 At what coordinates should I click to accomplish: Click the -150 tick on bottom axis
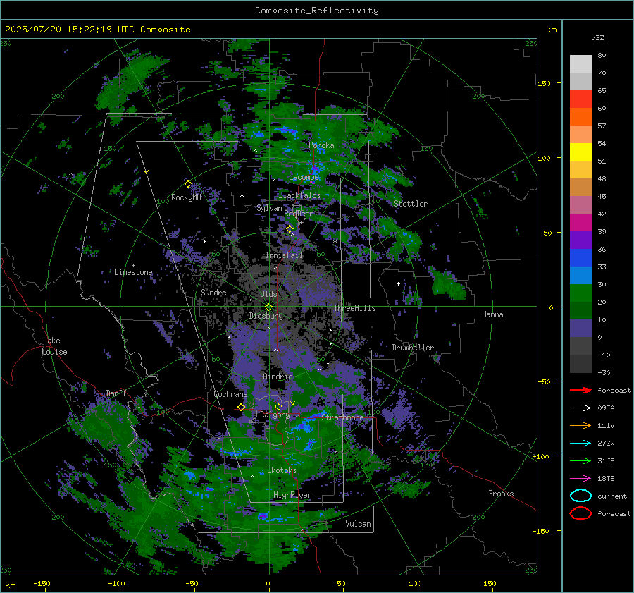point(42,583)
